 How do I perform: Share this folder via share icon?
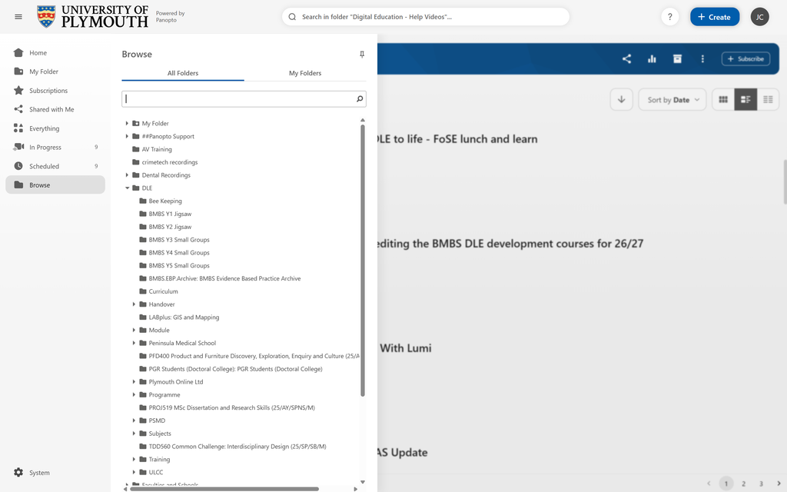click(x=626, y=58)
